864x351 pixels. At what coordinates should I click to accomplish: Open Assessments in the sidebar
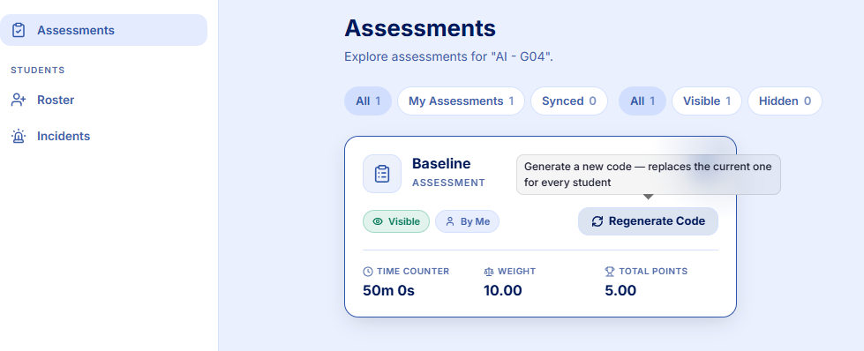(103, 30)
